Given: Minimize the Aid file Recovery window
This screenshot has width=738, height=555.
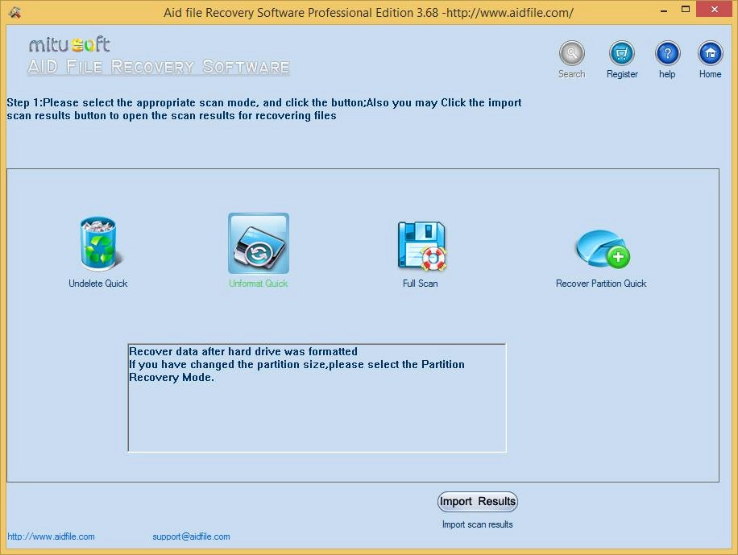Looking at the screenshot, I should point(664,10).
